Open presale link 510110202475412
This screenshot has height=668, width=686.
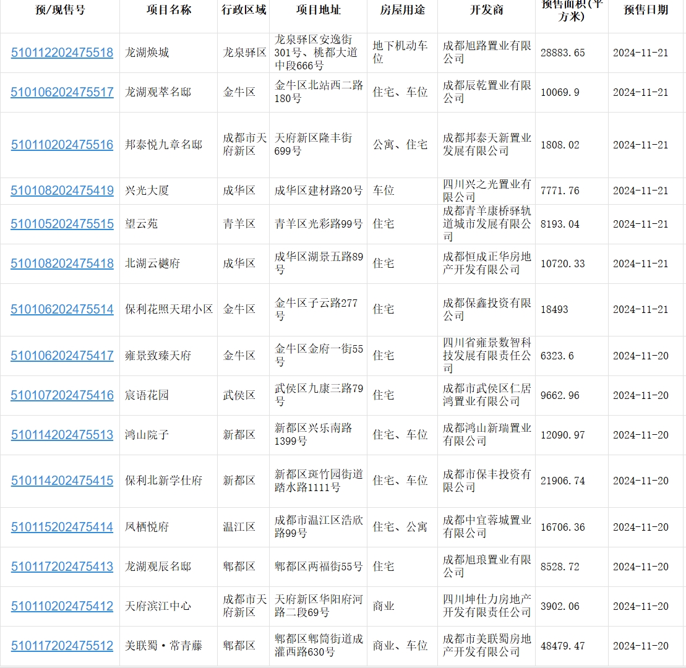pyautogui.click(x=62, y=606)
